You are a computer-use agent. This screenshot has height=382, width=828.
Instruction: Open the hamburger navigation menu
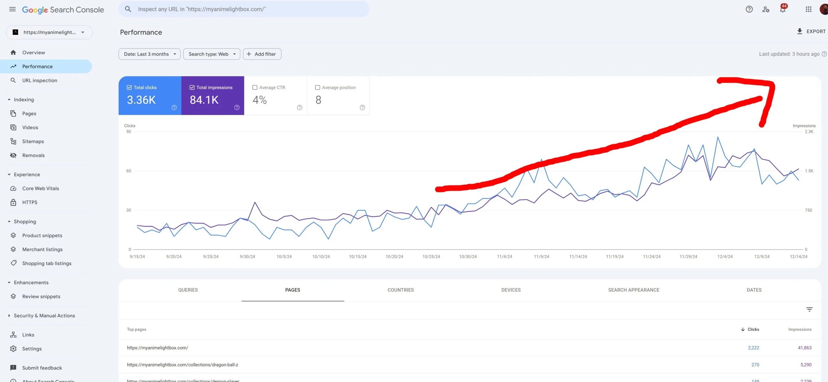12,9
